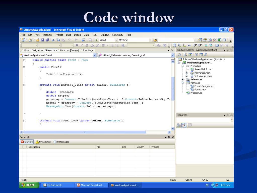Comment out the selected lines icon

pos(206,45)
